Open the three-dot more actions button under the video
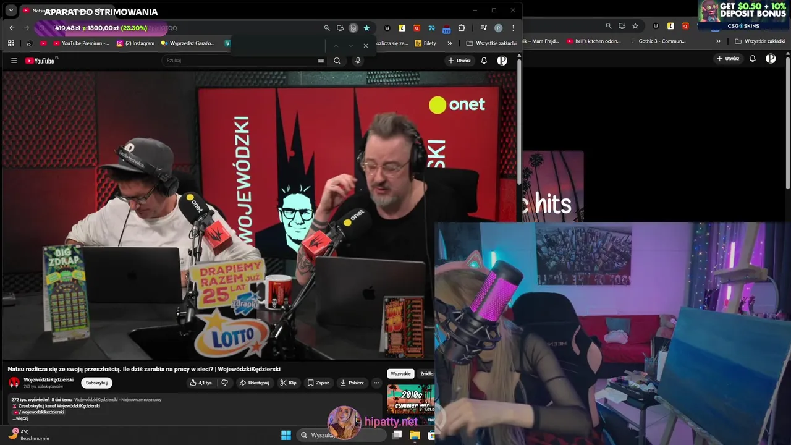 [x=376, y=383]
